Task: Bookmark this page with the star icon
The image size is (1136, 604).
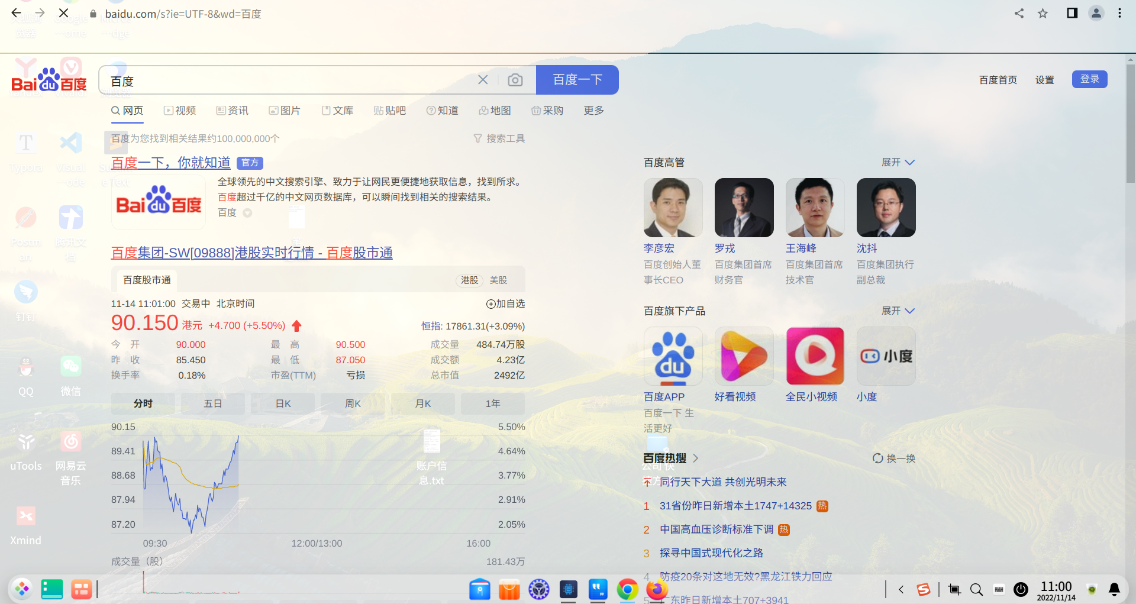Action: (x=1043, y=13)
